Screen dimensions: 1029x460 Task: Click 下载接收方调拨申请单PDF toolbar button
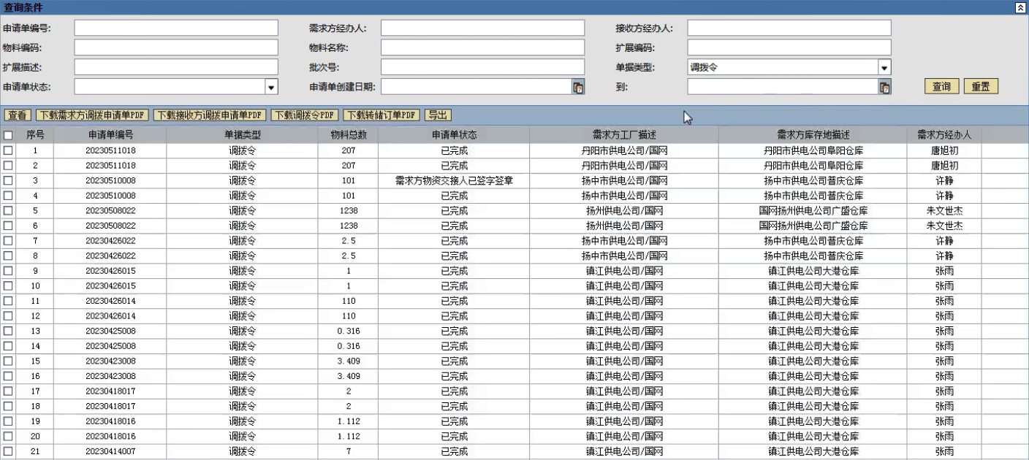[209, 115]
